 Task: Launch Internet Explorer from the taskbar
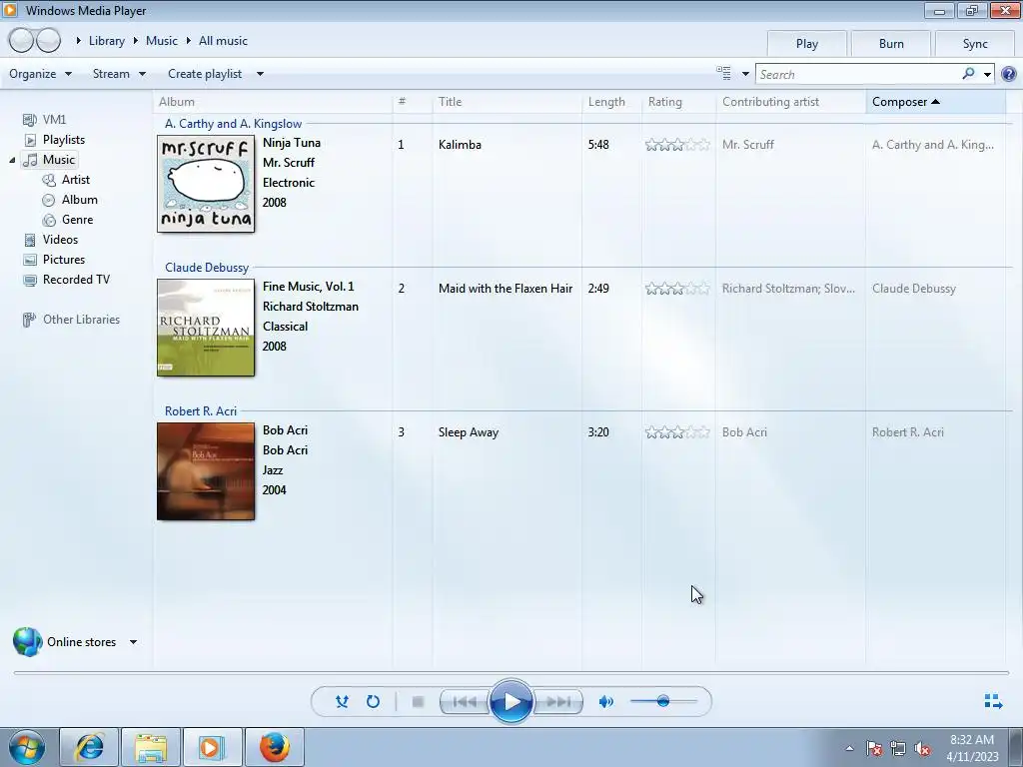89,747
